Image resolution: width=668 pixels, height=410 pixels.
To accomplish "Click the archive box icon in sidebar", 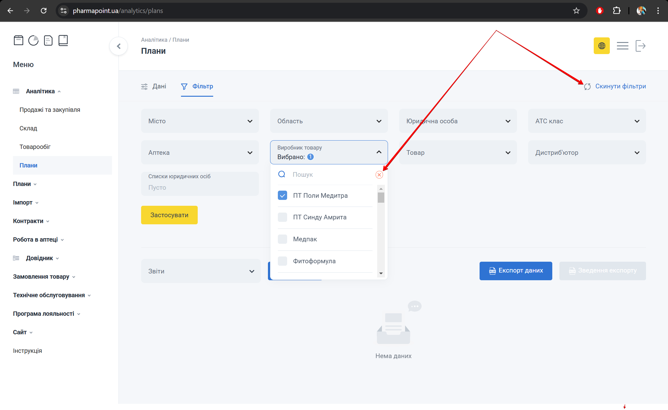I will [19, 40].
